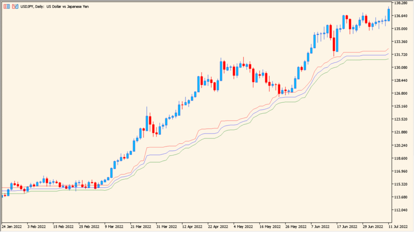414x232 pixels.
Task: Click the 17 Jun 2022 date label
Action: pyautogui.click(x=346, y=227)
